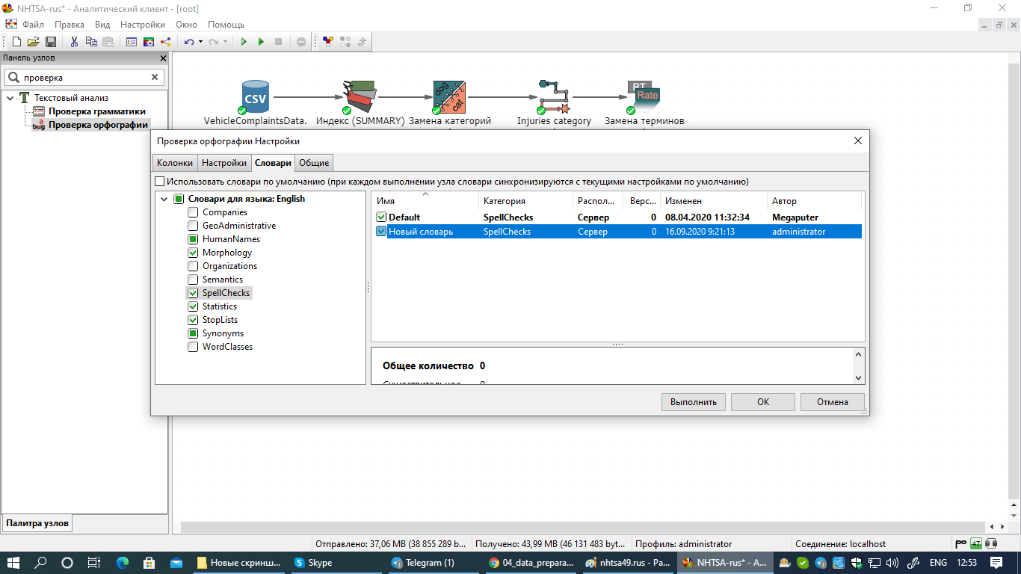The height and width of the screenshot is (574, 1021).
Task: Switch to the Общие tab
Action: pyautogui.click(x=314, y=163)
